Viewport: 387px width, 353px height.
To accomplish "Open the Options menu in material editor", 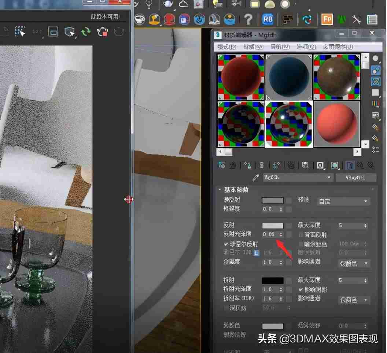I will coord(306,47).
